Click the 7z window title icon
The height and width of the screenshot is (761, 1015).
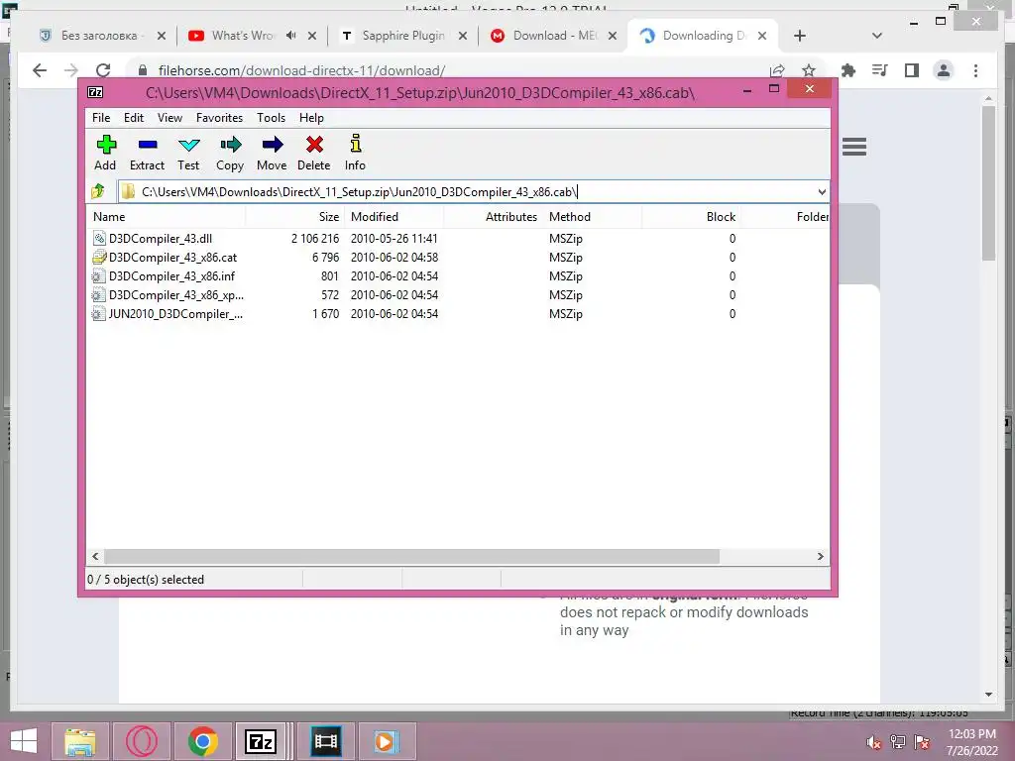click(95, 92)
